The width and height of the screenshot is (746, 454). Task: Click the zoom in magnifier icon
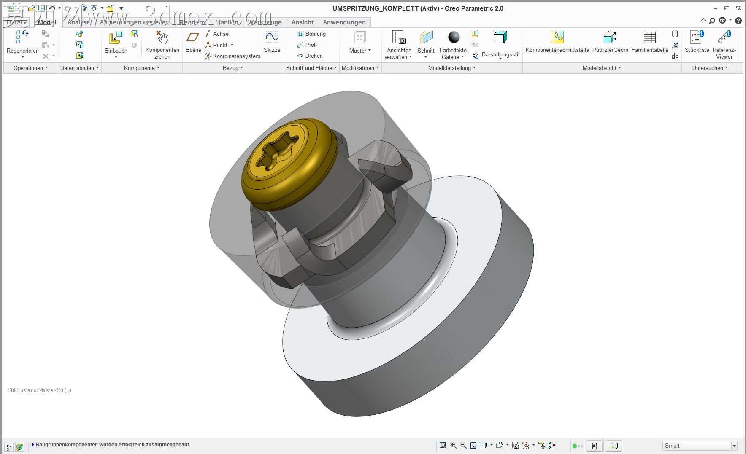pos(453,445)
